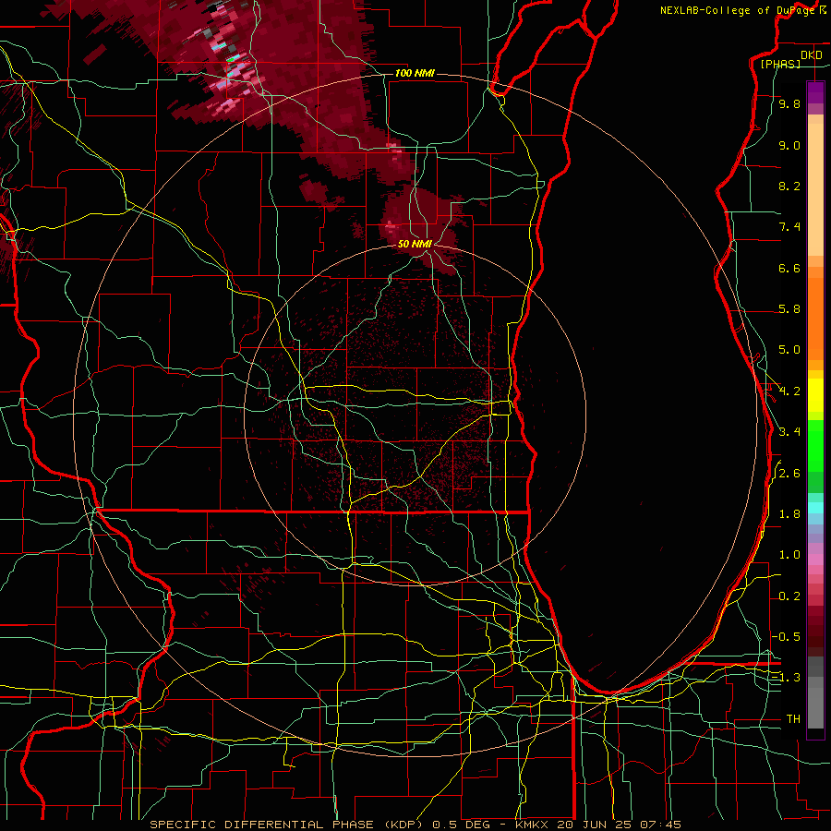Screen dimensions: 831x831
Task: Click the 50 NMI range ring label
Action: pos(415,244)
